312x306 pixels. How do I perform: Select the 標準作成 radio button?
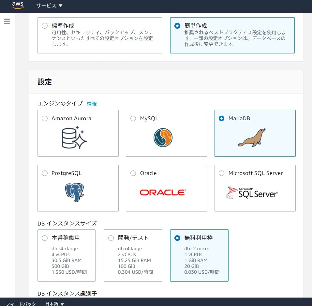pos(45,26)
